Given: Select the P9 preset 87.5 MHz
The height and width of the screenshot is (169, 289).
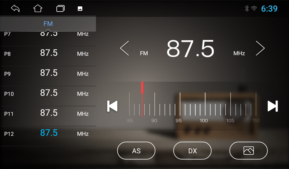Looking at the screenshot, I should (48, 76).
